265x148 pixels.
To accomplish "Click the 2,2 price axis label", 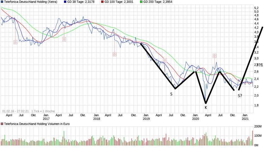I will click(x=256, y=87).
